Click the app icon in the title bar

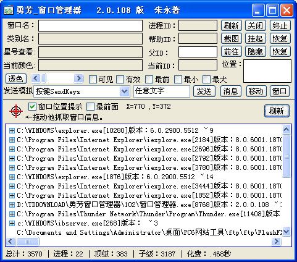(x=9, y=10)
